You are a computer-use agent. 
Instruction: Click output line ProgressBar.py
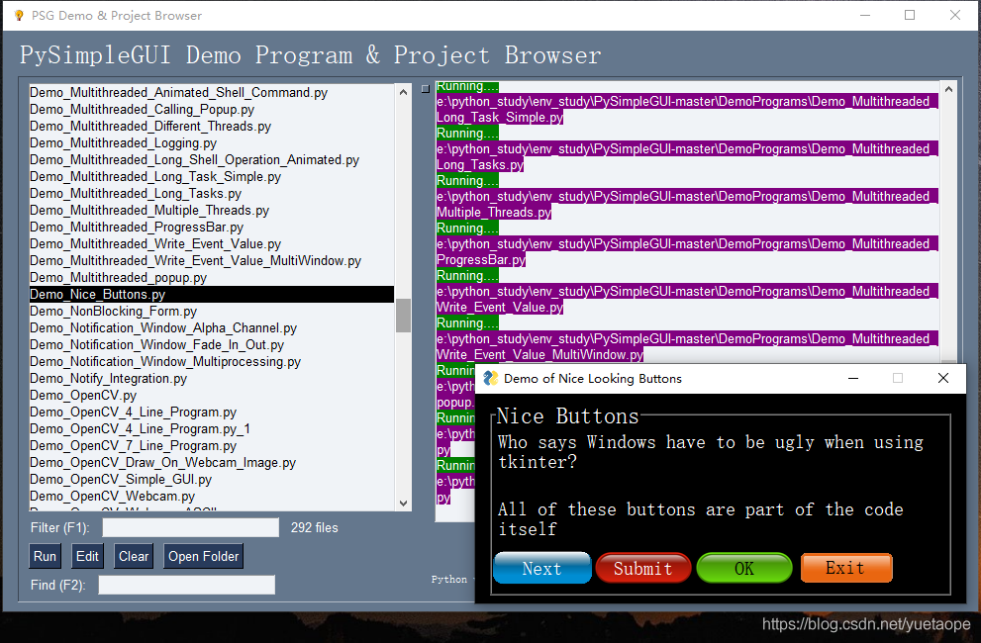(481, 259)
